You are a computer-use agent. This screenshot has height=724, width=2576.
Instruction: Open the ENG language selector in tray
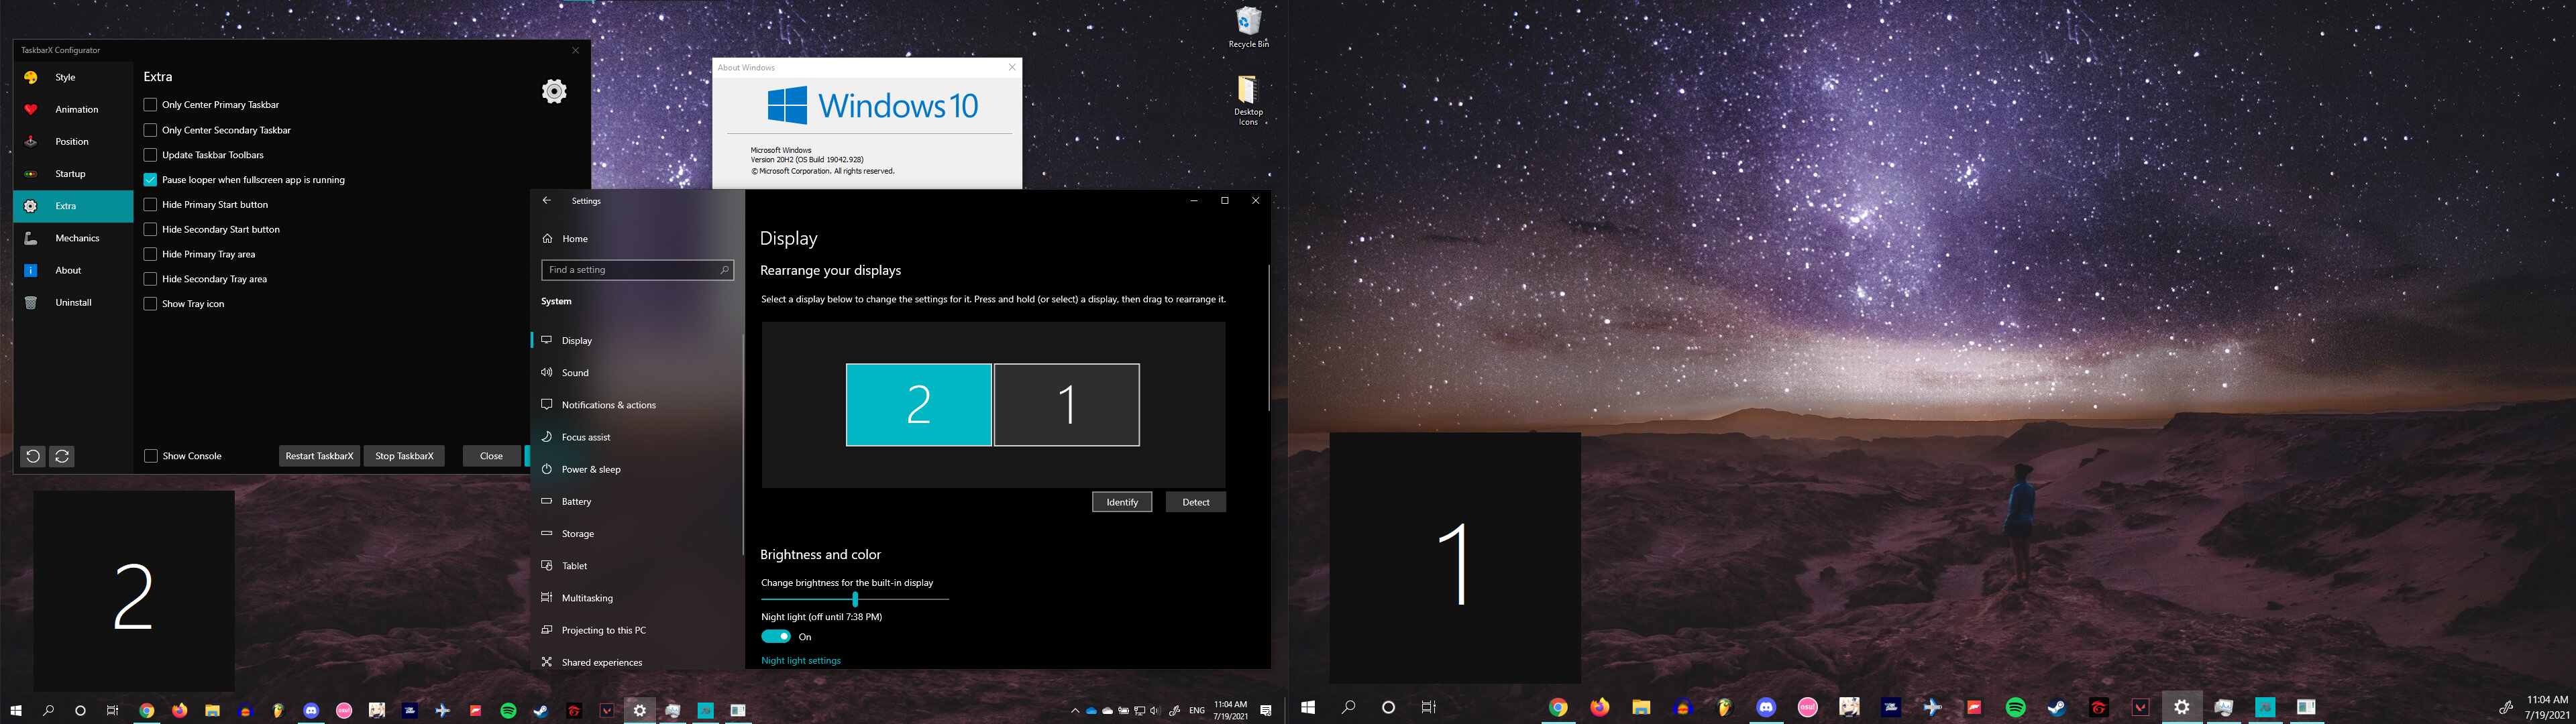click(1197, 711)
